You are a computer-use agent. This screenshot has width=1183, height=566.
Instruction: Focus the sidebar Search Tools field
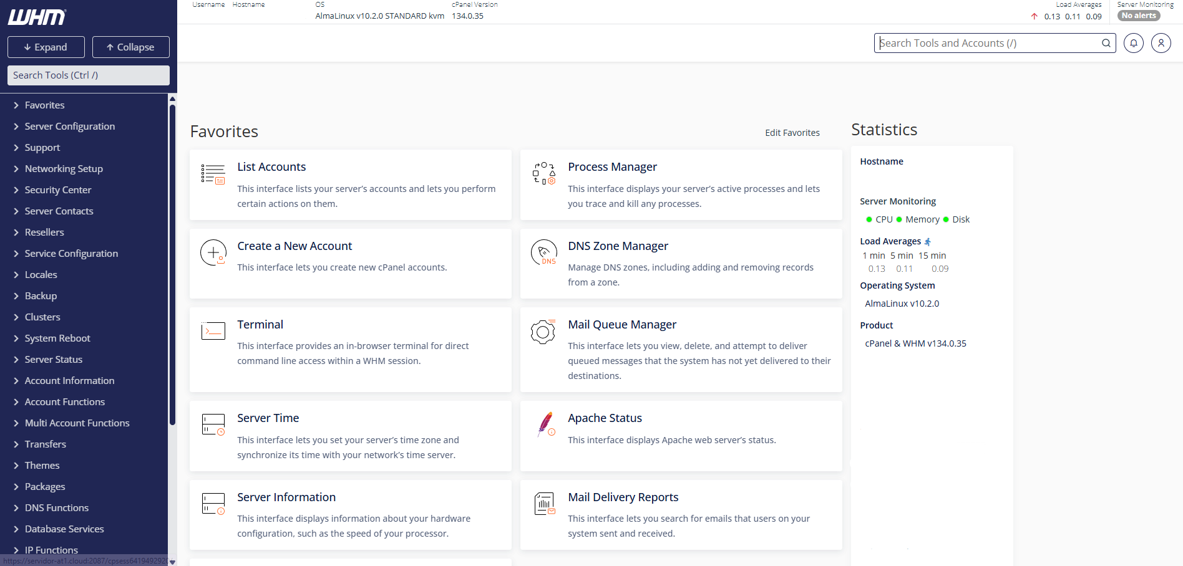[x=89, y=75]
